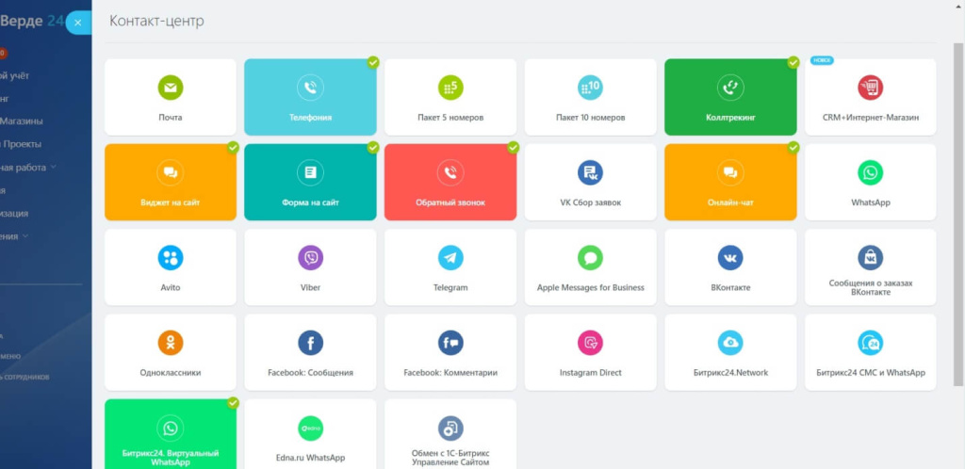Screen dimensions: 965x469
Task: Open the Viber channel icon
Action: click(x=310, y=258)
